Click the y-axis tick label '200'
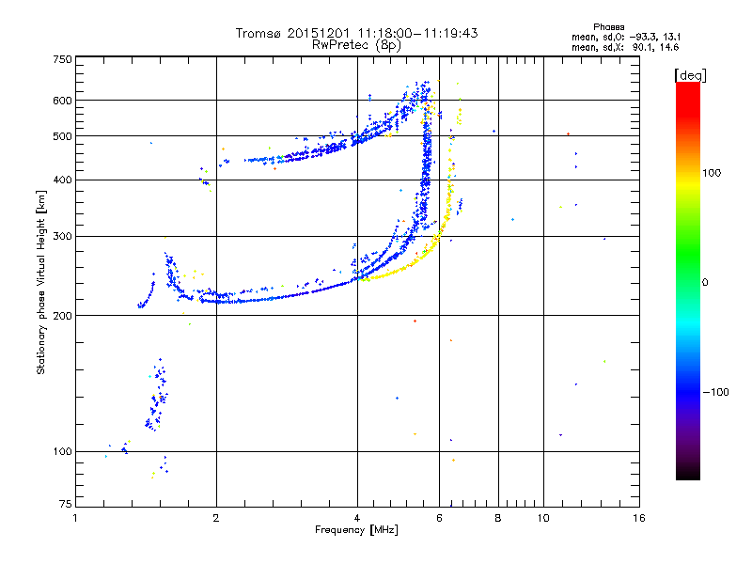The height and width of the screenshot is (564, 752). [x=62, y=316]
